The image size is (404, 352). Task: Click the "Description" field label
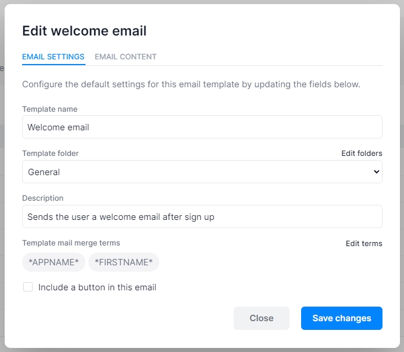pyautogui.click(x=42, y=198)
